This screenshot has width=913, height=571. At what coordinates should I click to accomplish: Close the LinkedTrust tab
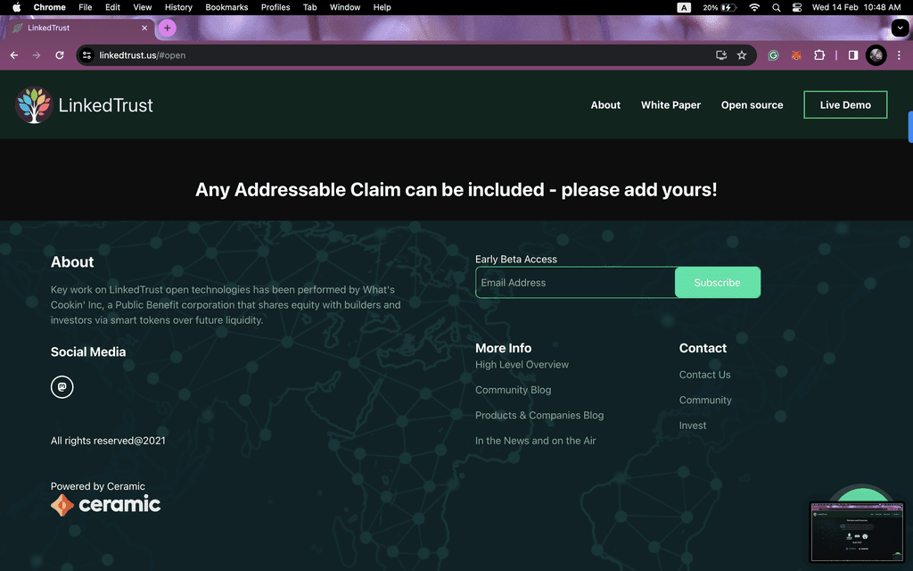pyautogui.click(x=144, y=28)
